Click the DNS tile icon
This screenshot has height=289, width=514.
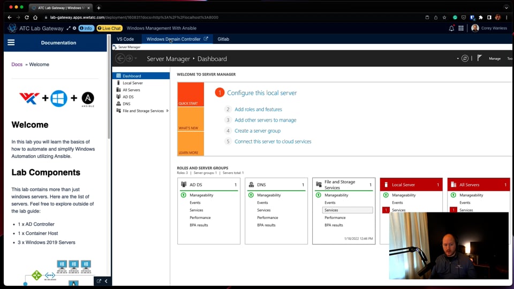click(x=251, y=185)
